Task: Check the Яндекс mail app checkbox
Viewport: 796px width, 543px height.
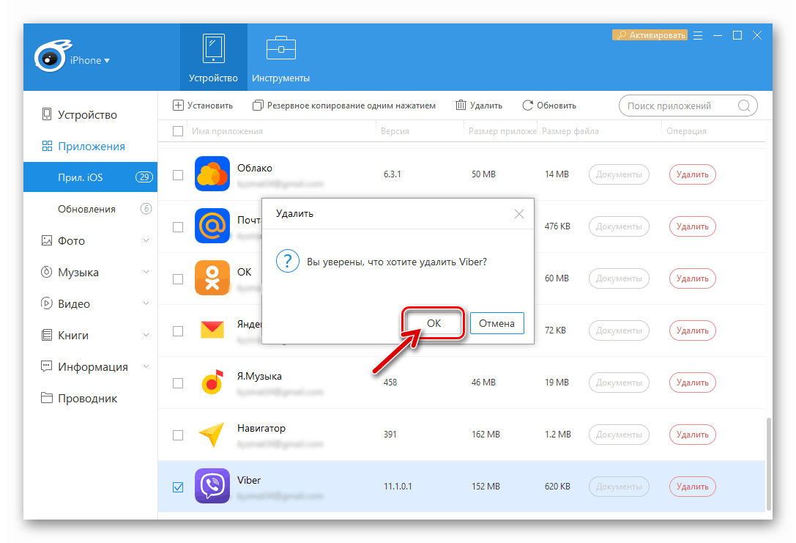Action: tap(178, 331)
